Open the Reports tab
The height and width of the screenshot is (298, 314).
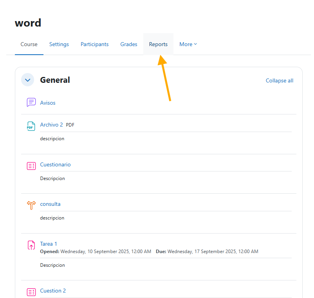pyautogui.click(x=158, y=44)
